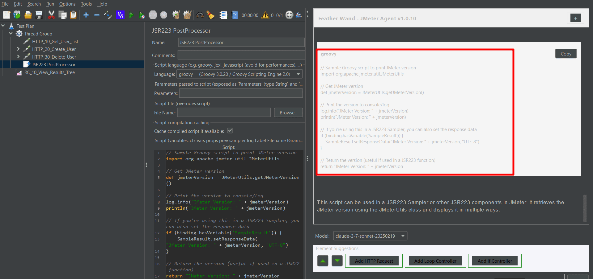Click the Add Loop Controller button
The height and width of the screenshot is (279, 593).
coord(435,261)
